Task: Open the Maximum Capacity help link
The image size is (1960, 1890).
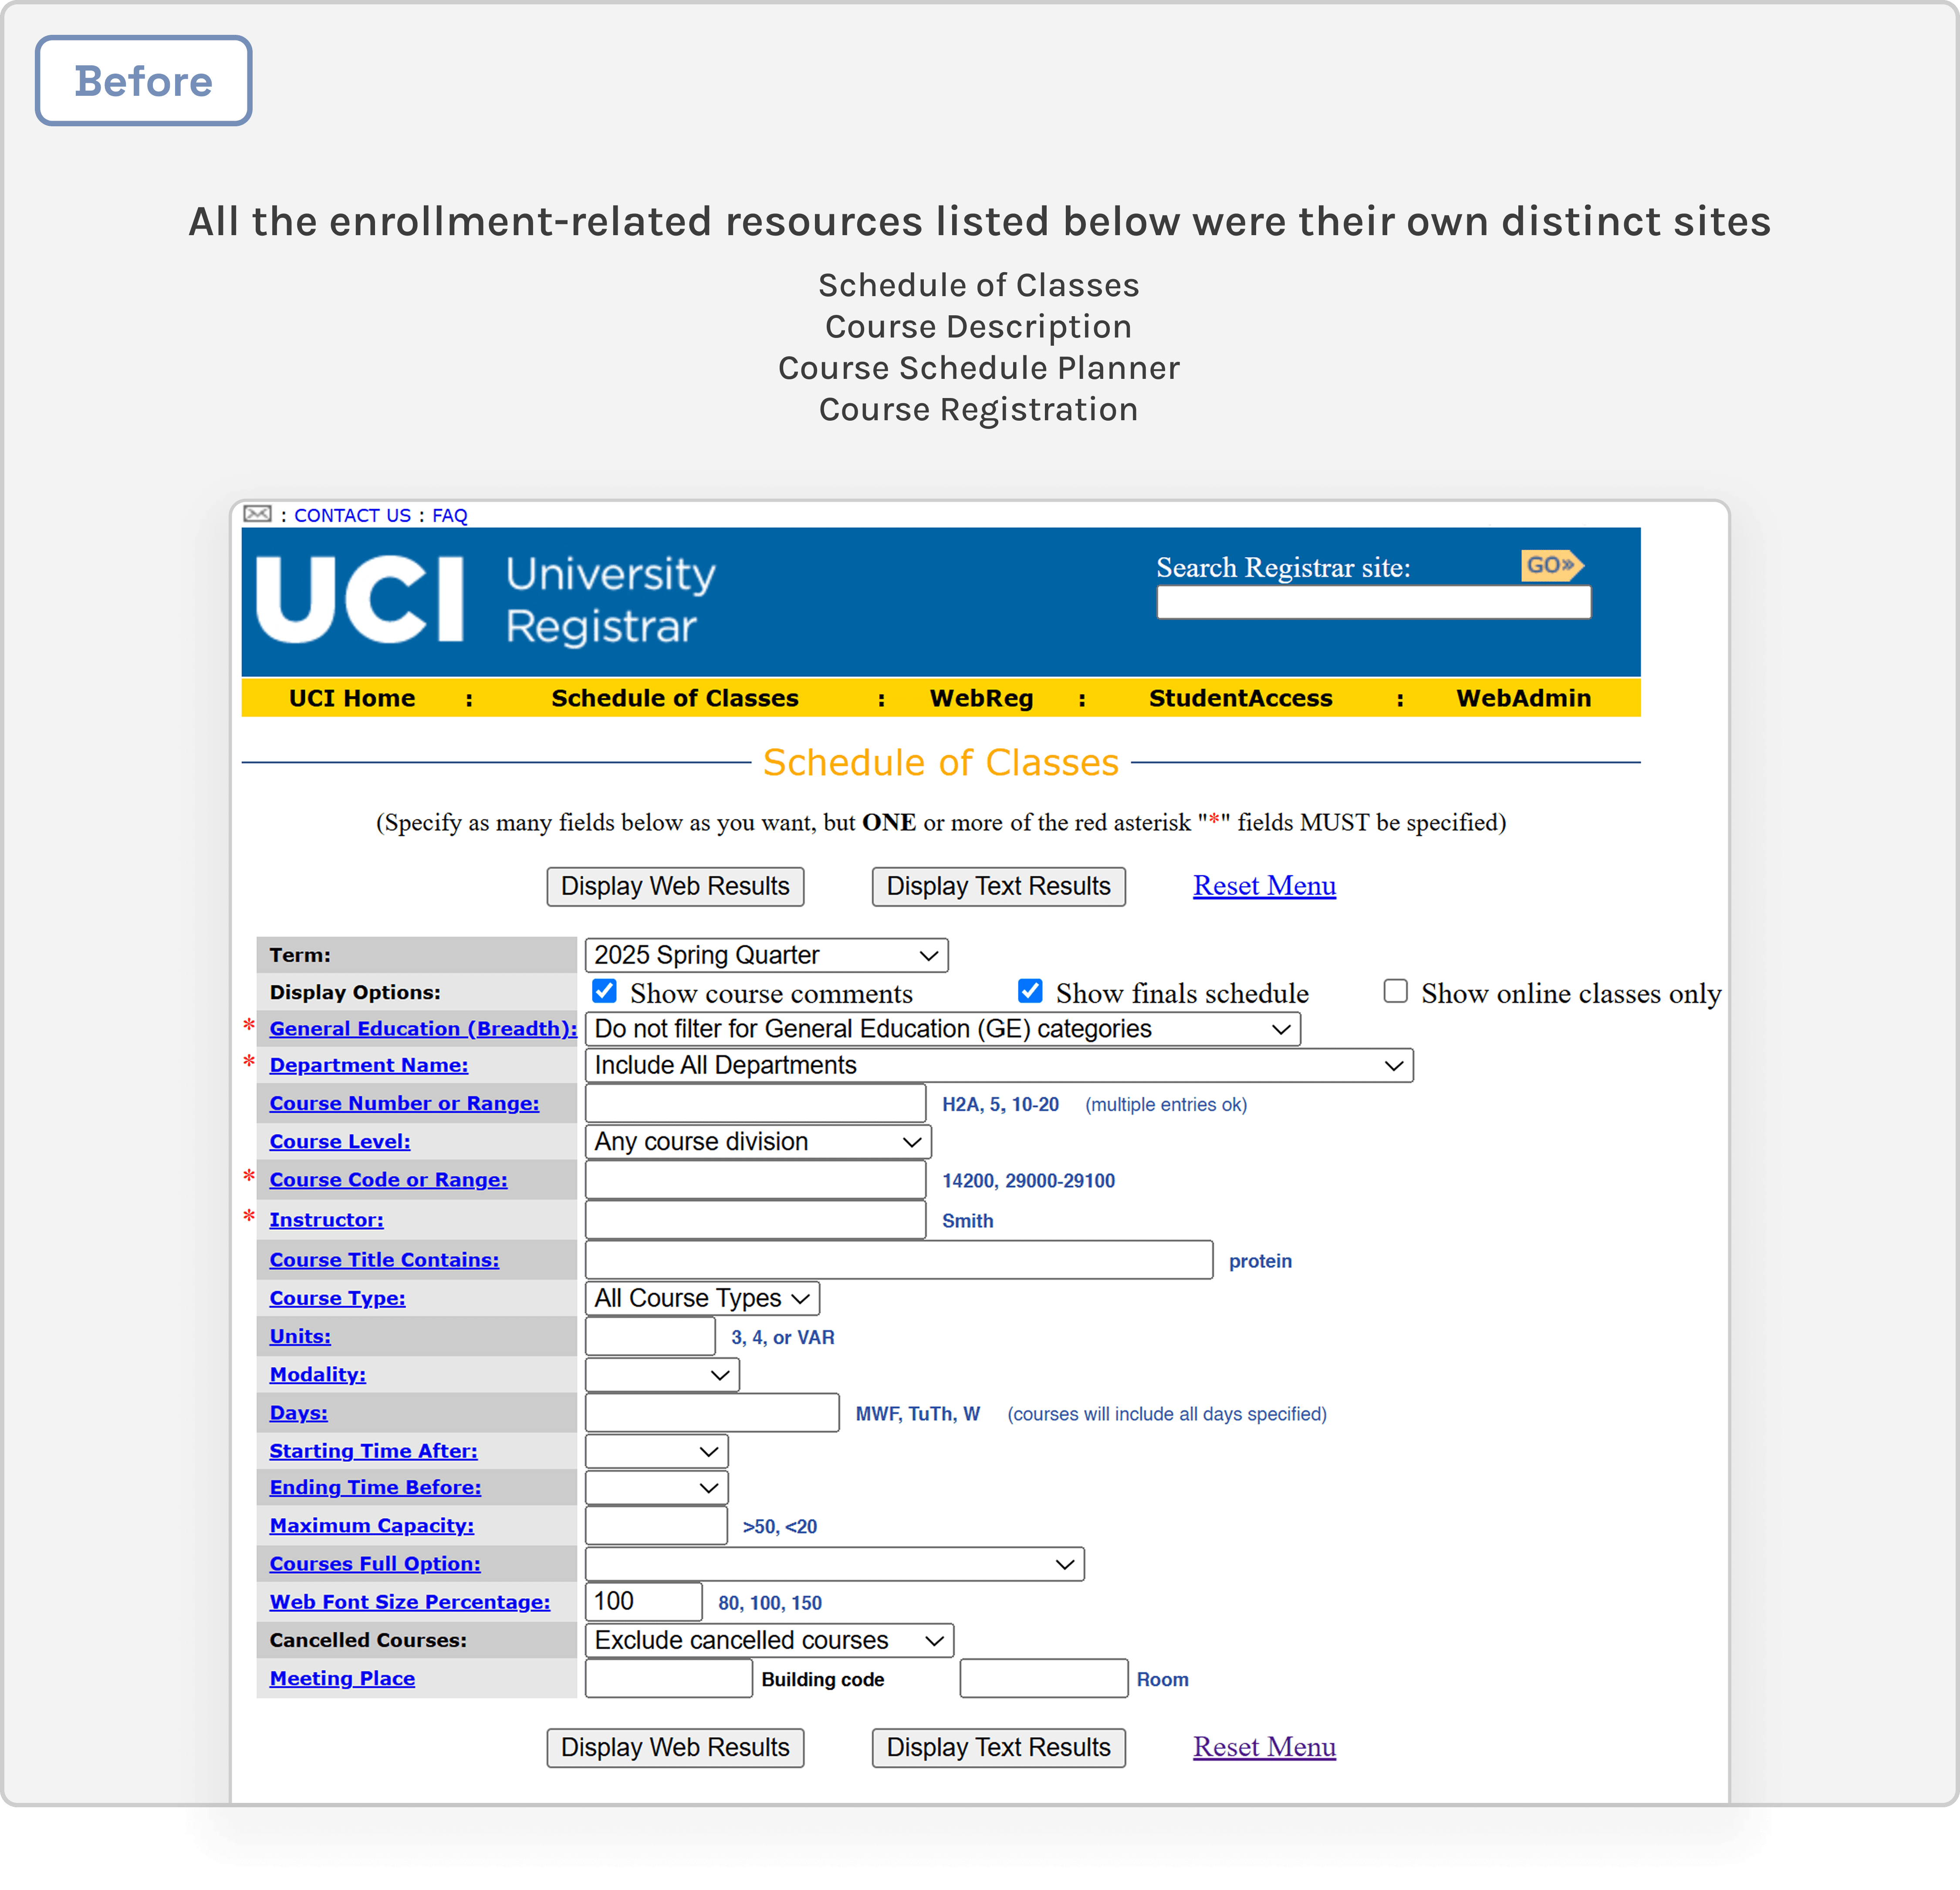Action: point(372,1526)
